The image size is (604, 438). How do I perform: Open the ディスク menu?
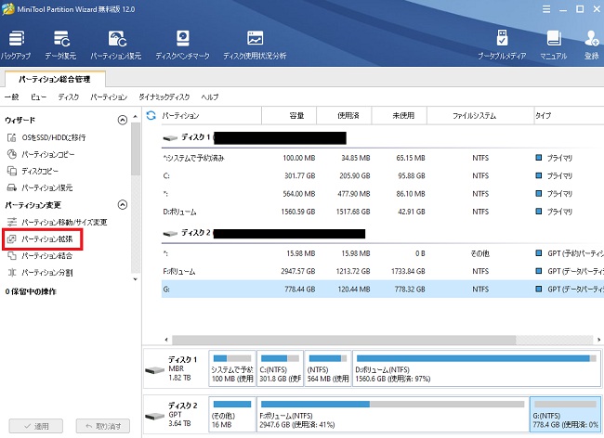(69, 97)
